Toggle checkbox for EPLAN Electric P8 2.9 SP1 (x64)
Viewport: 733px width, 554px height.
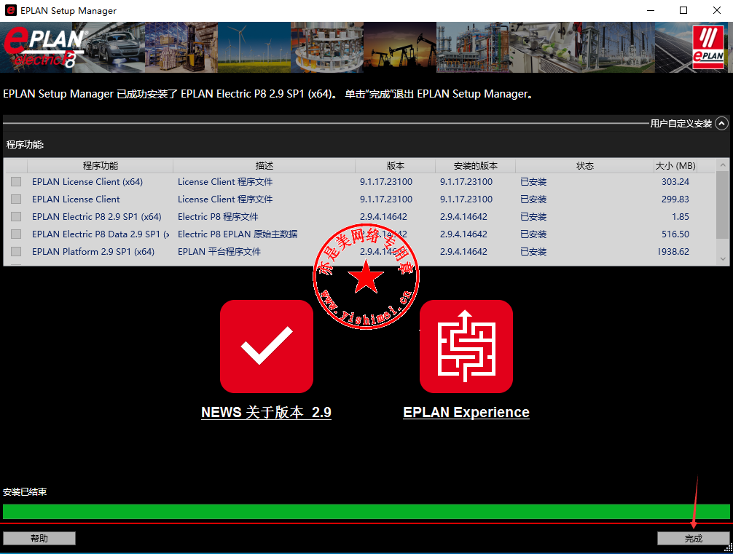pos(16,217)
